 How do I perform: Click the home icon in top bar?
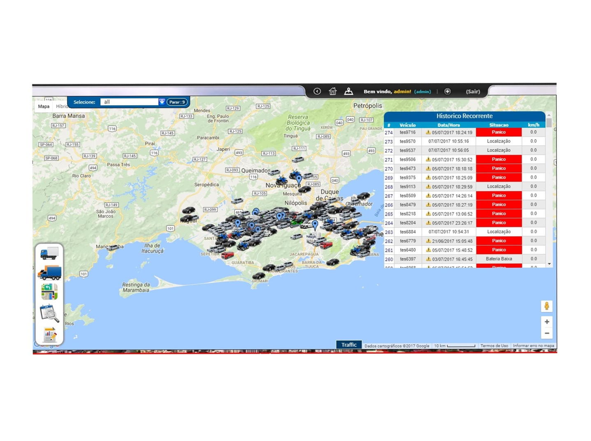333,91
